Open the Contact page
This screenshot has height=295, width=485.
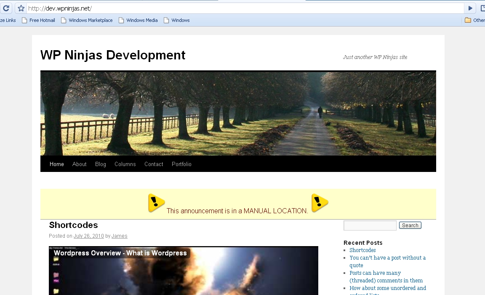(x=154, y=164)
